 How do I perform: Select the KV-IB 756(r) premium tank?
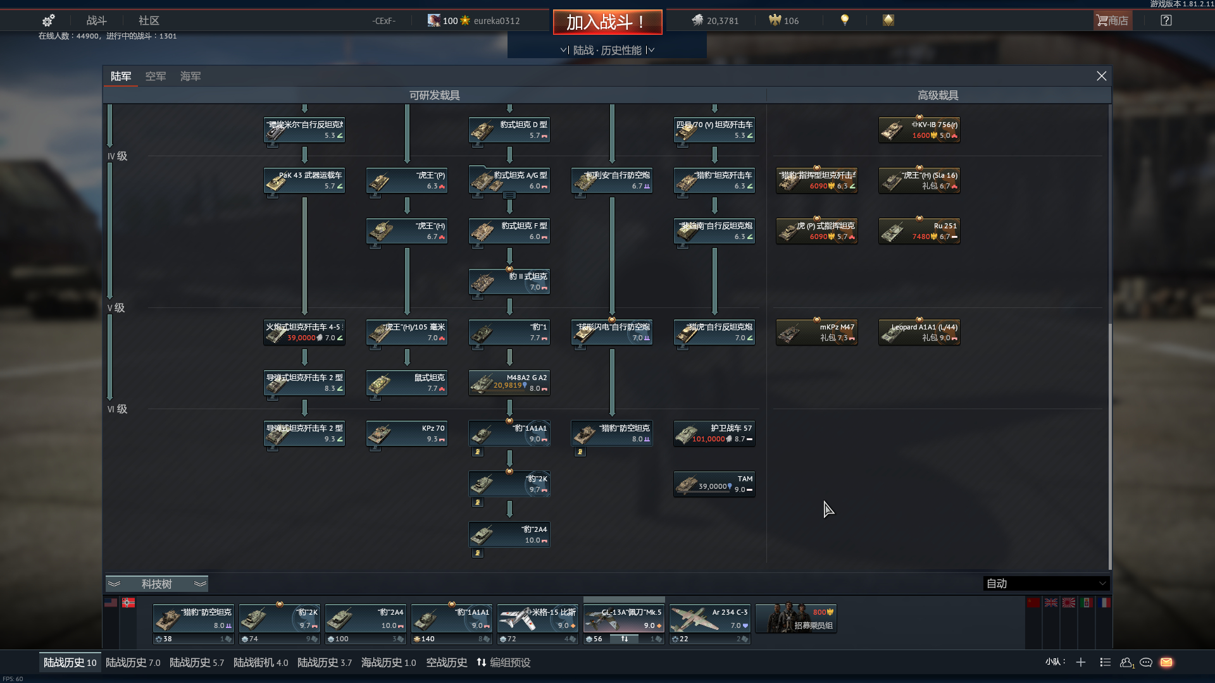click(919, 130)
